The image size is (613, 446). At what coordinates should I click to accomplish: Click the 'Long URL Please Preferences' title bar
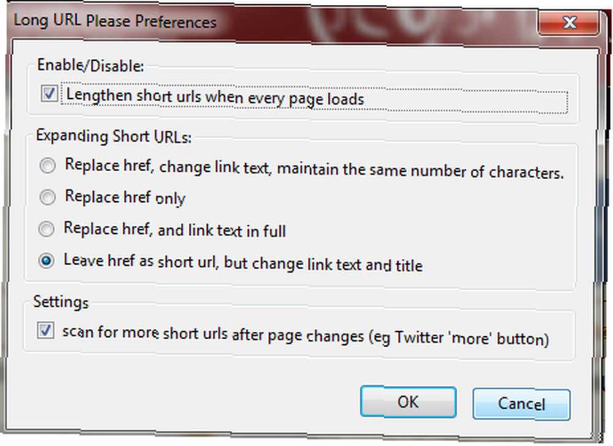point(273,21)
